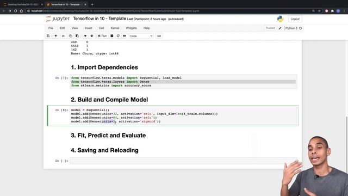Click the 1. Import Dependencies heading
348x196 pixels.
point(104,68)
